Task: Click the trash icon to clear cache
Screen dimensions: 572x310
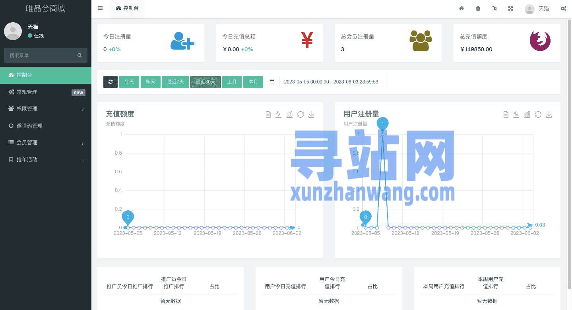Action: click(478, 8)
